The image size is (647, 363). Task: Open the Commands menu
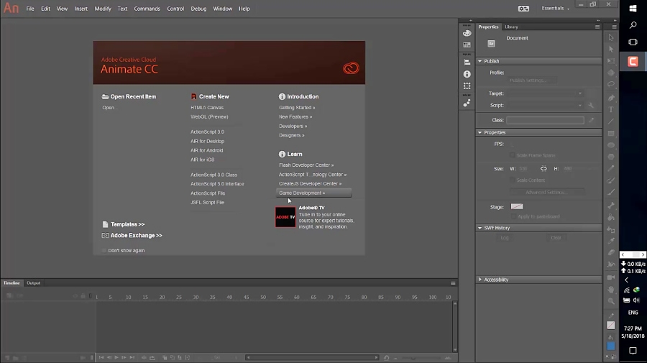[x=147, y=9]
